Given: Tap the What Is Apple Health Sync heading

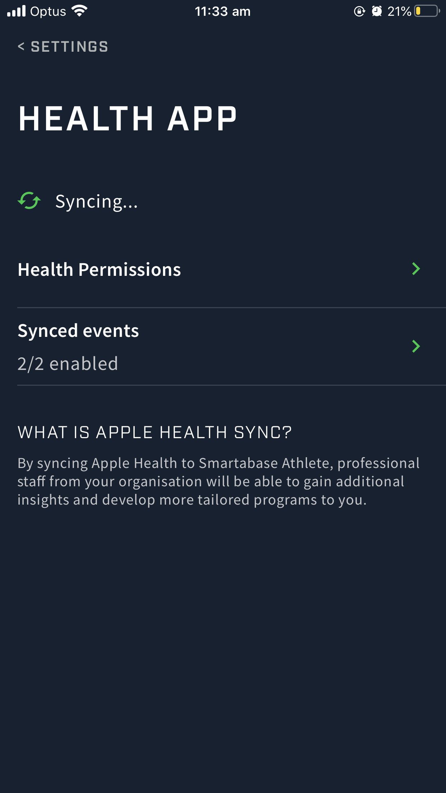Looking at the screenshot, I should coord(155,432).
